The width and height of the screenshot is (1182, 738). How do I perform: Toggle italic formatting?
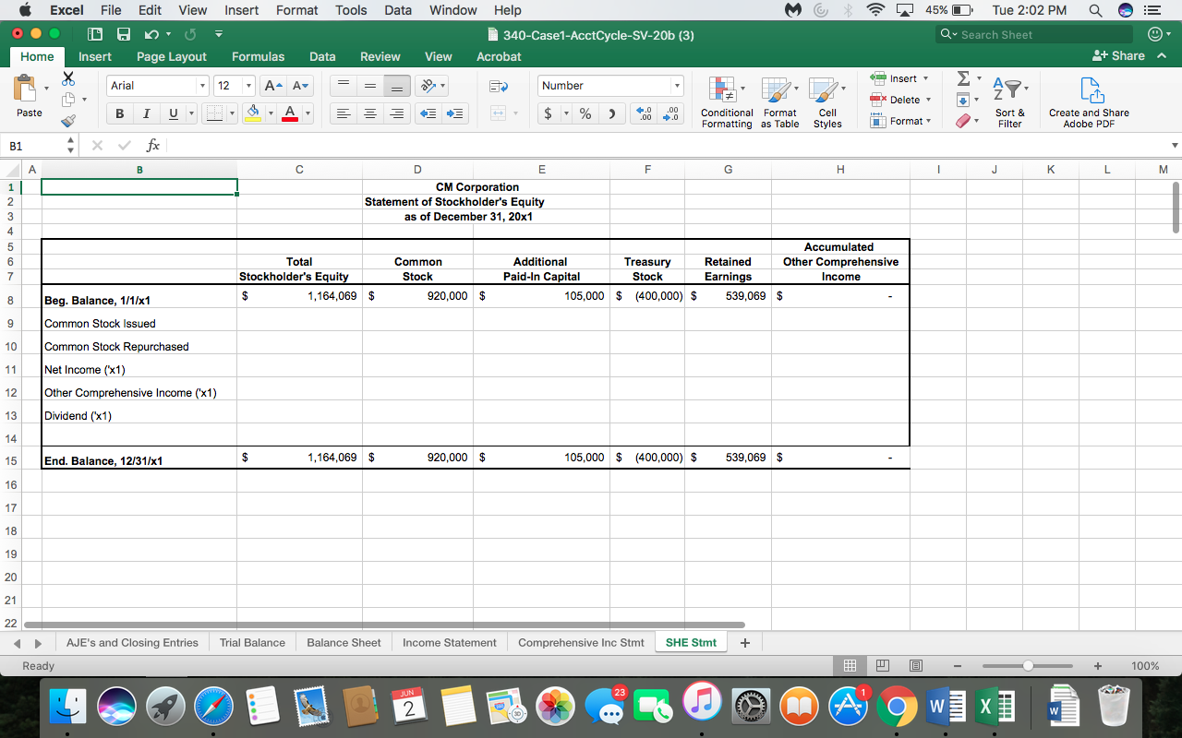point(144,113)
